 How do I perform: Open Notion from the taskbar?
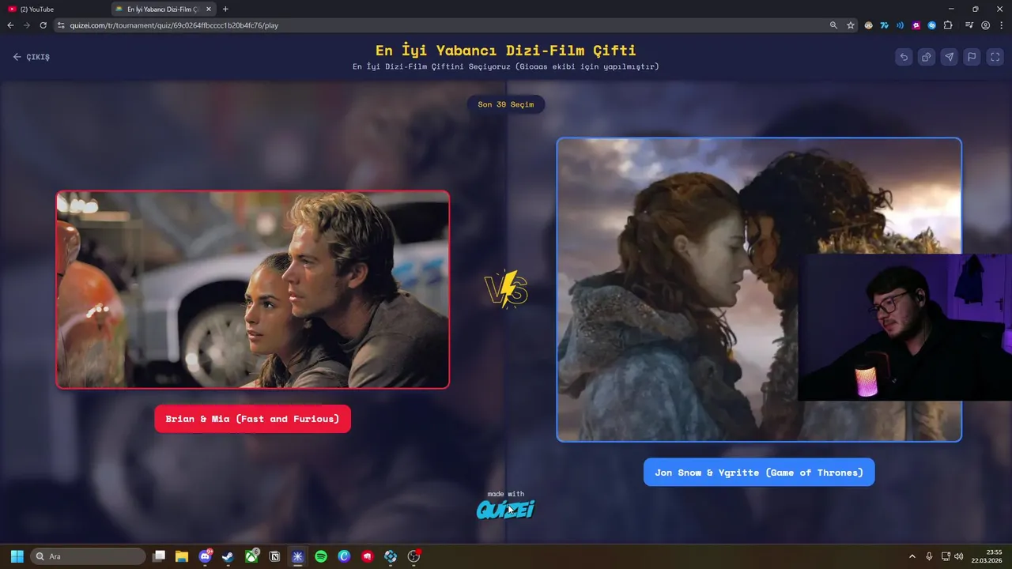click(x=274, y=556)
